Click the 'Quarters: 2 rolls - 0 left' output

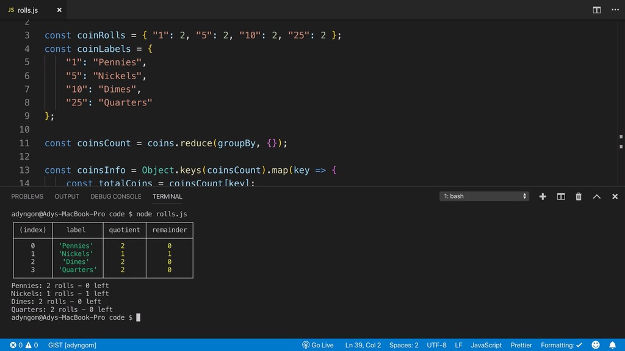point(62,310)
